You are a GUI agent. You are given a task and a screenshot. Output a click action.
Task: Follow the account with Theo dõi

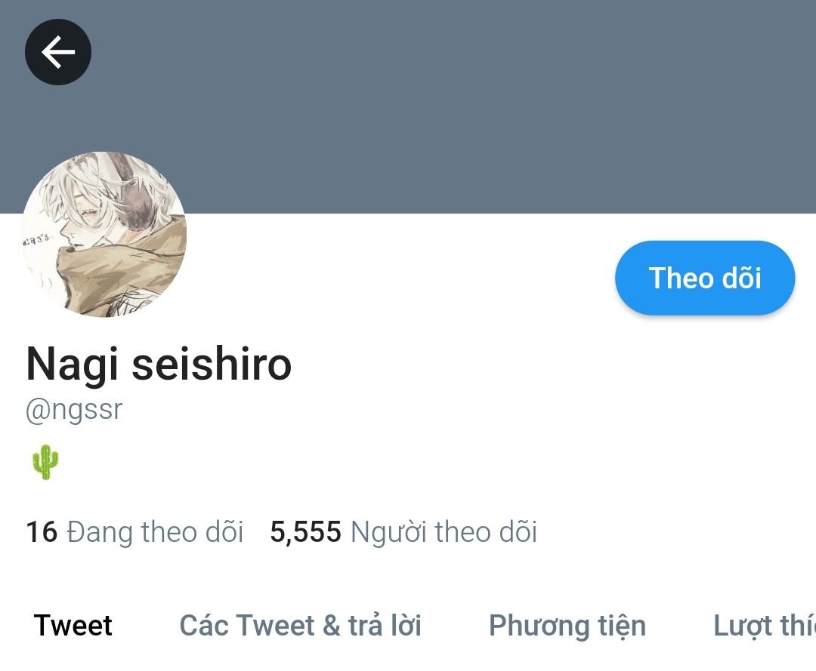(705, 278)
